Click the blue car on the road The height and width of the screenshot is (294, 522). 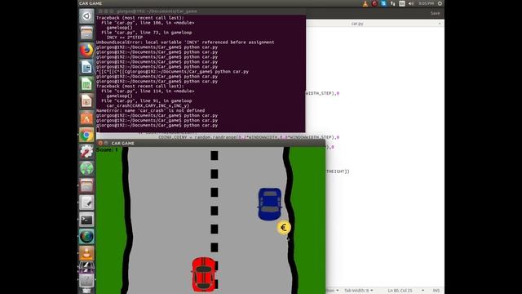pyautogui.click(x=270, y=204)
